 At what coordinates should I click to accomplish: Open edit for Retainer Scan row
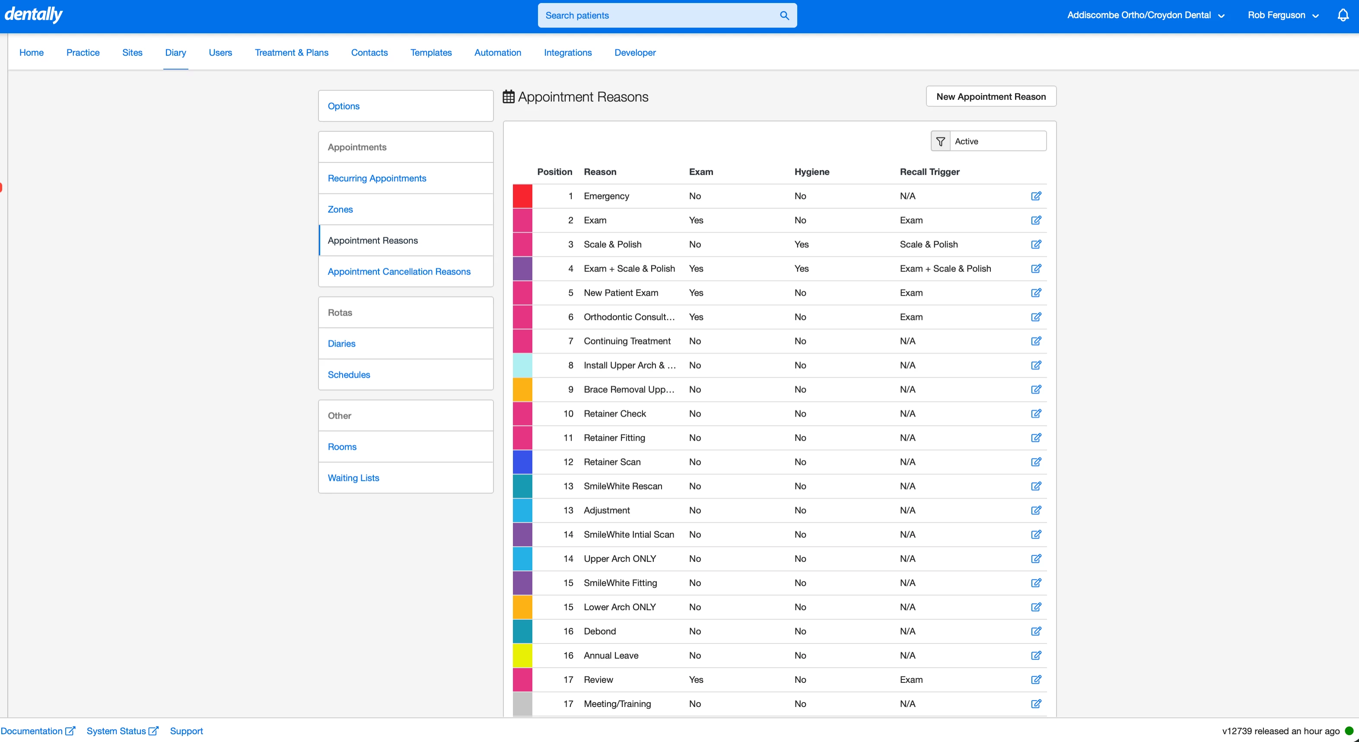click(x=1036, y=462)
